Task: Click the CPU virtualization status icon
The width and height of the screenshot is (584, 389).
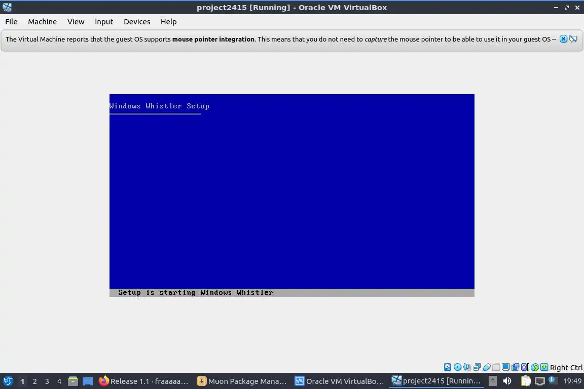Action: (x=525, y=367)
